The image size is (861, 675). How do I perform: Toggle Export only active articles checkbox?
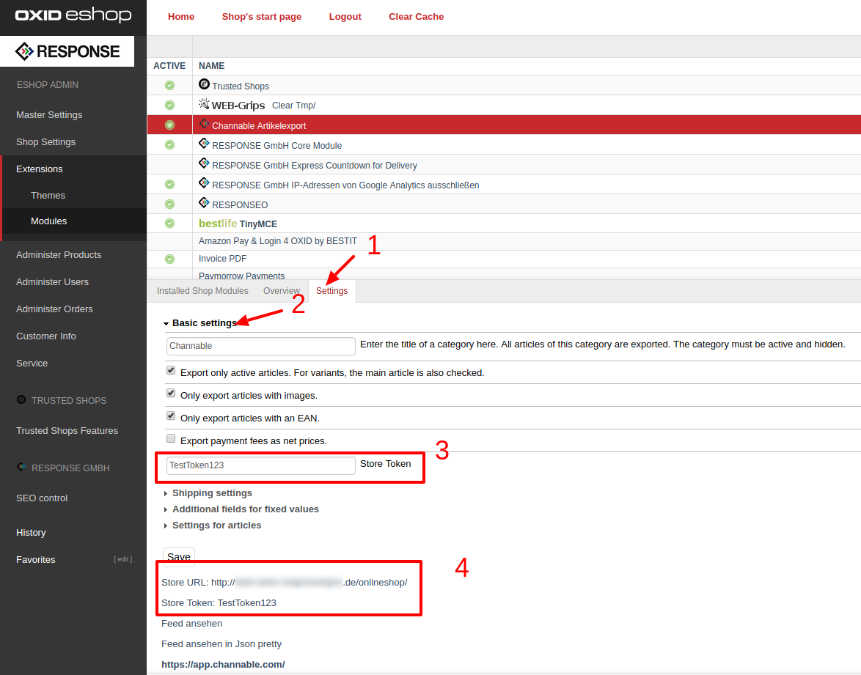coord(171,370)
